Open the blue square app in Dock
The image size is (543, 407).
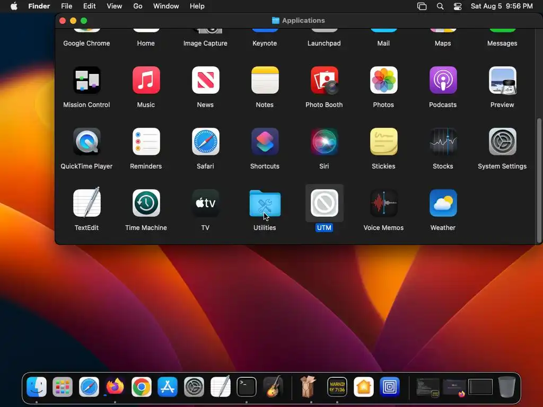click(x=390, y=386)
